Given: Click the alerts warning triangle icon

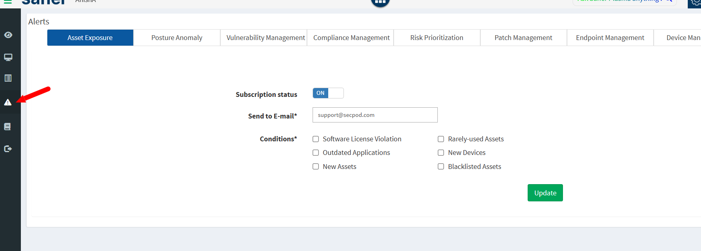Looking at the screenshot, I should [x=8, y=102].
